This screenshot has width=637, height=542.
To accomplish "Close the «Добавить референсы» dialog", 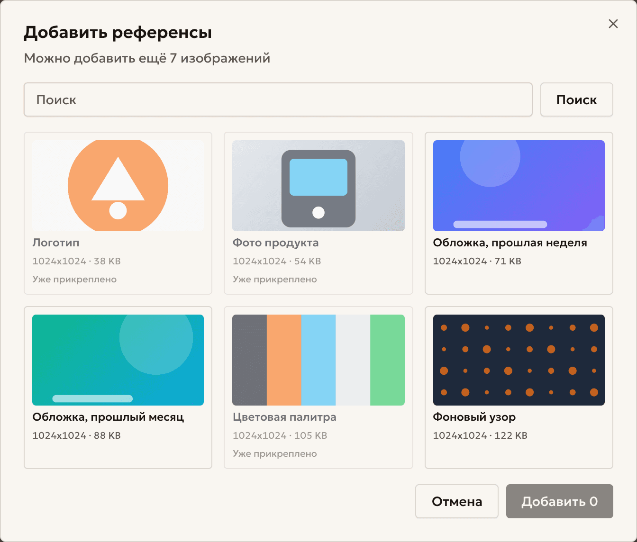I will point(613,24).
